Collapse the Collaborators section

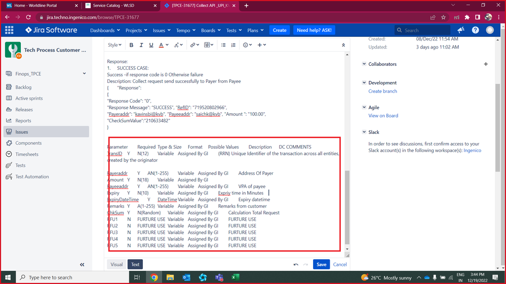[x=364, y=64]
